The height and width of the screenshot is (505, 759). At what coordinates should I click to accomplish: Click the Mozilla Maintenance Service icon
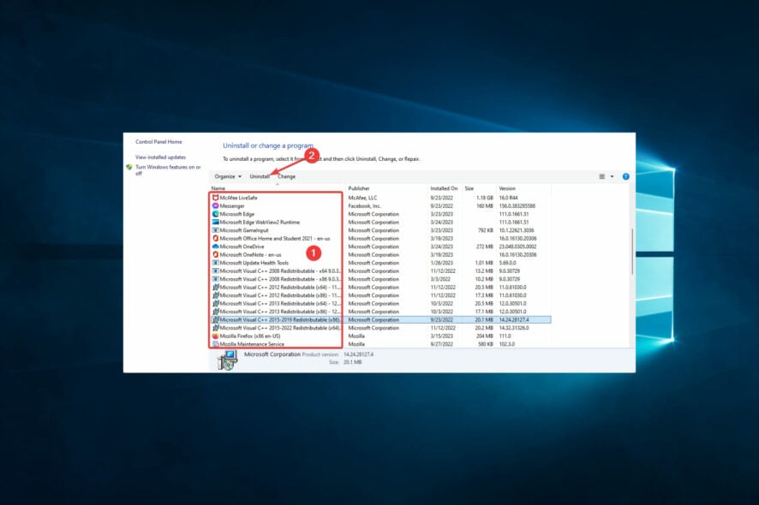(x=215, y=344)
